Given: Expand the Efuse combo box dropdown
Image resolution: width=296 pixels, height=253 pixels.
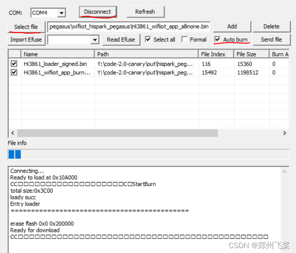Looking at the screenshot, I should 95,40.
